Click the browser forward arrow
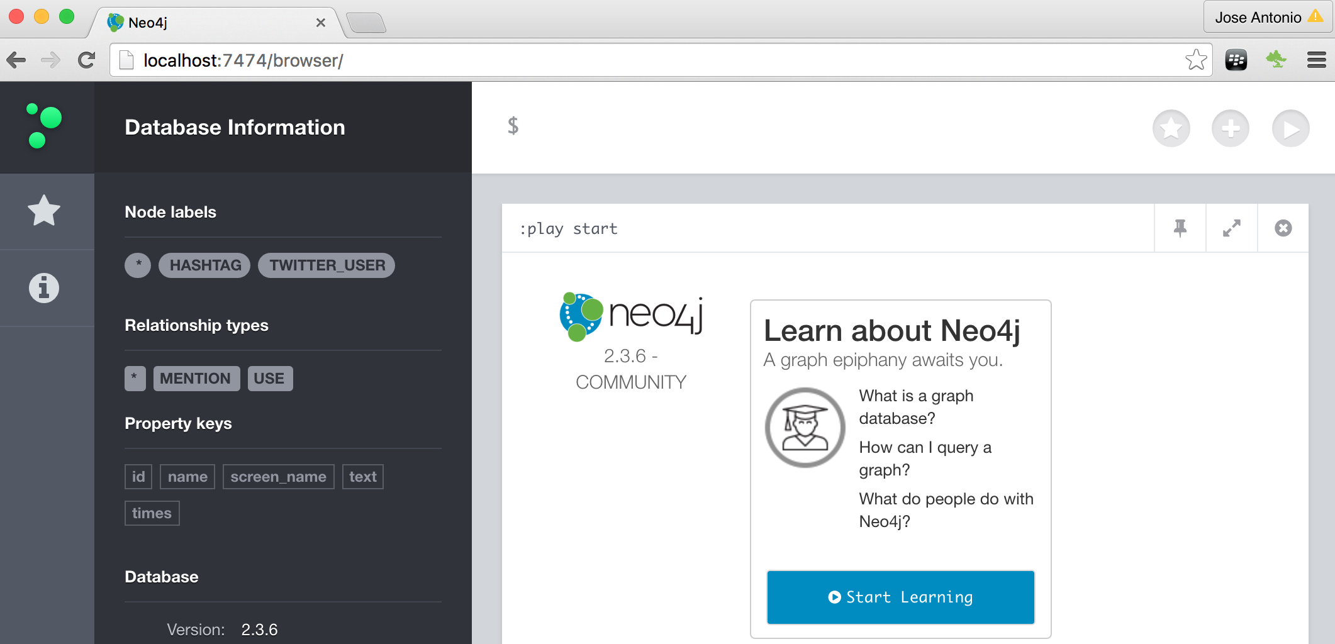The image size is (1335, 644). pos(50,60)
